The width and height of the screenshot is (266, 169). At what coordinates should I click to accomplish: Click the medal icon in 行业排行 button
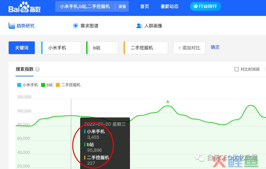coord(196,6)
